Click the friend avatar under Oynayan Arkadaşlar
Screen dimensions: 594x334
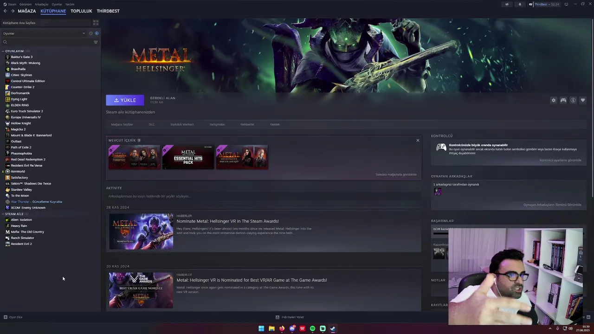coord(438,191)
